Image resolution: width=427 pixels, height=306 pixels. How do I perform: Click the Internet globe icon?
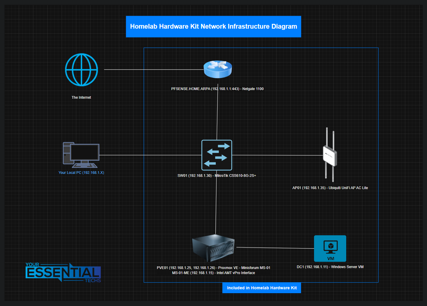point(81,70)
